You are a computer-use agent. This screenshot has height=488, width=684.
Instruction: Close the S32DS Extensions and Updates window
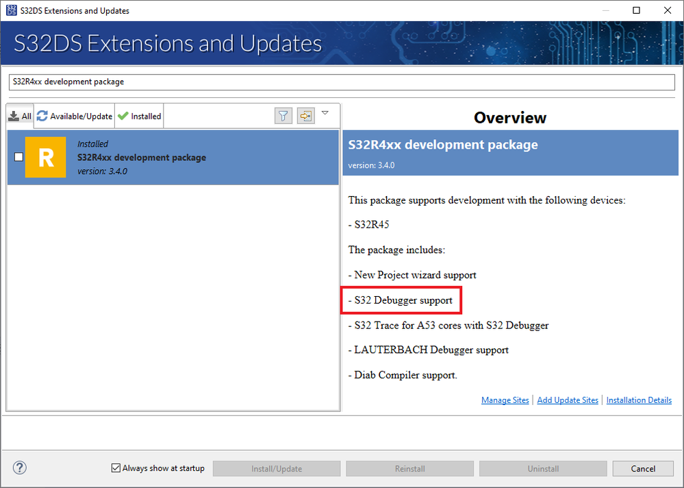[x=668, y=10]
